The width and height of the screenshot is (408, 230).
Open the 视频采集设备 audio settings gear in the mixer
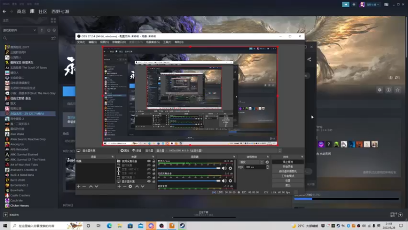tap(231, 181)
